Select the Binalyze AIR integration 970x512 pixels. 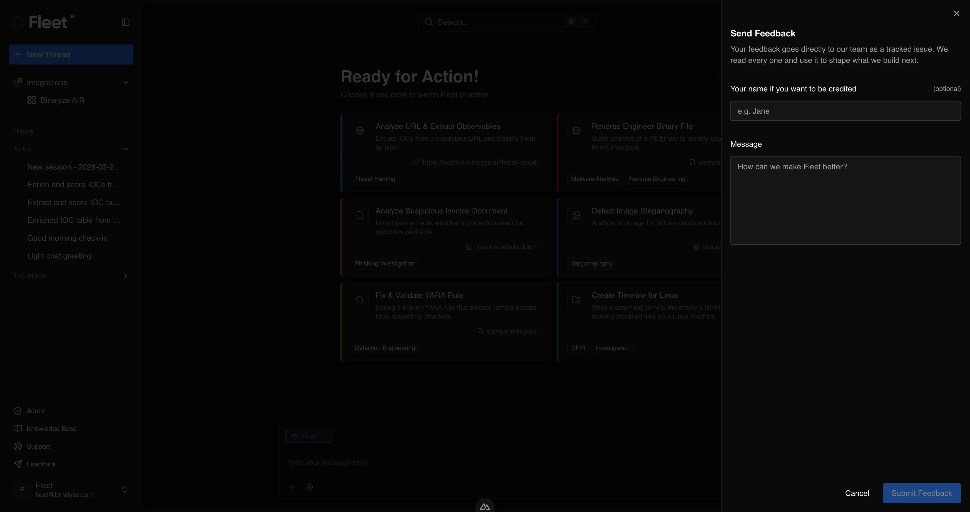(62, 100)
